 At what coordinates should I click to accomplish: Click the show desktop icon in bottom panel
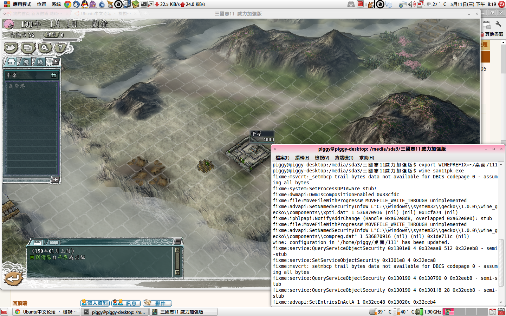click(x=4, y=312)
